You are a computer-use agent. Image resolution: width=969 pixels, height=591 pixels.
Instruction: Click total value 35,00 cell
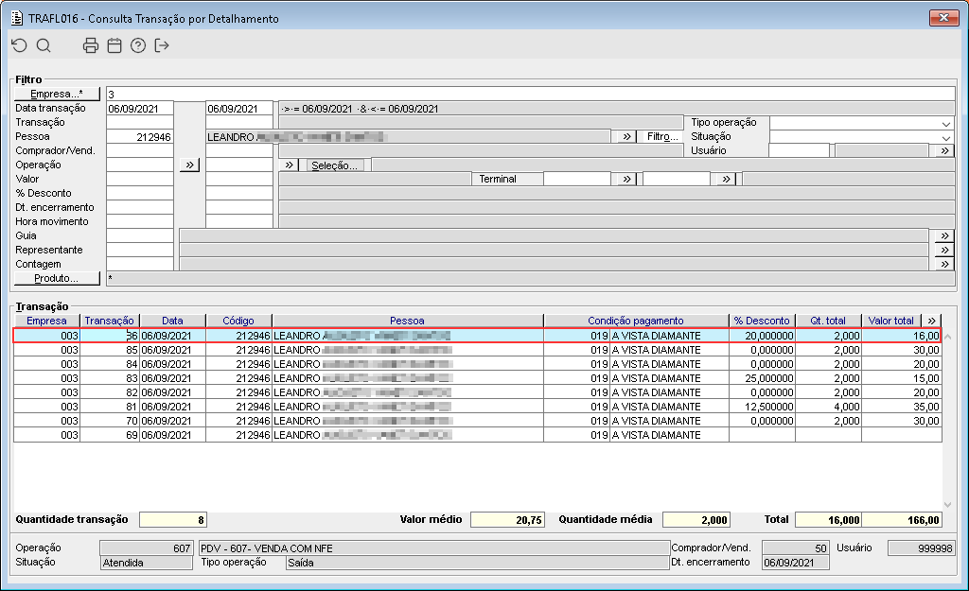902,407
